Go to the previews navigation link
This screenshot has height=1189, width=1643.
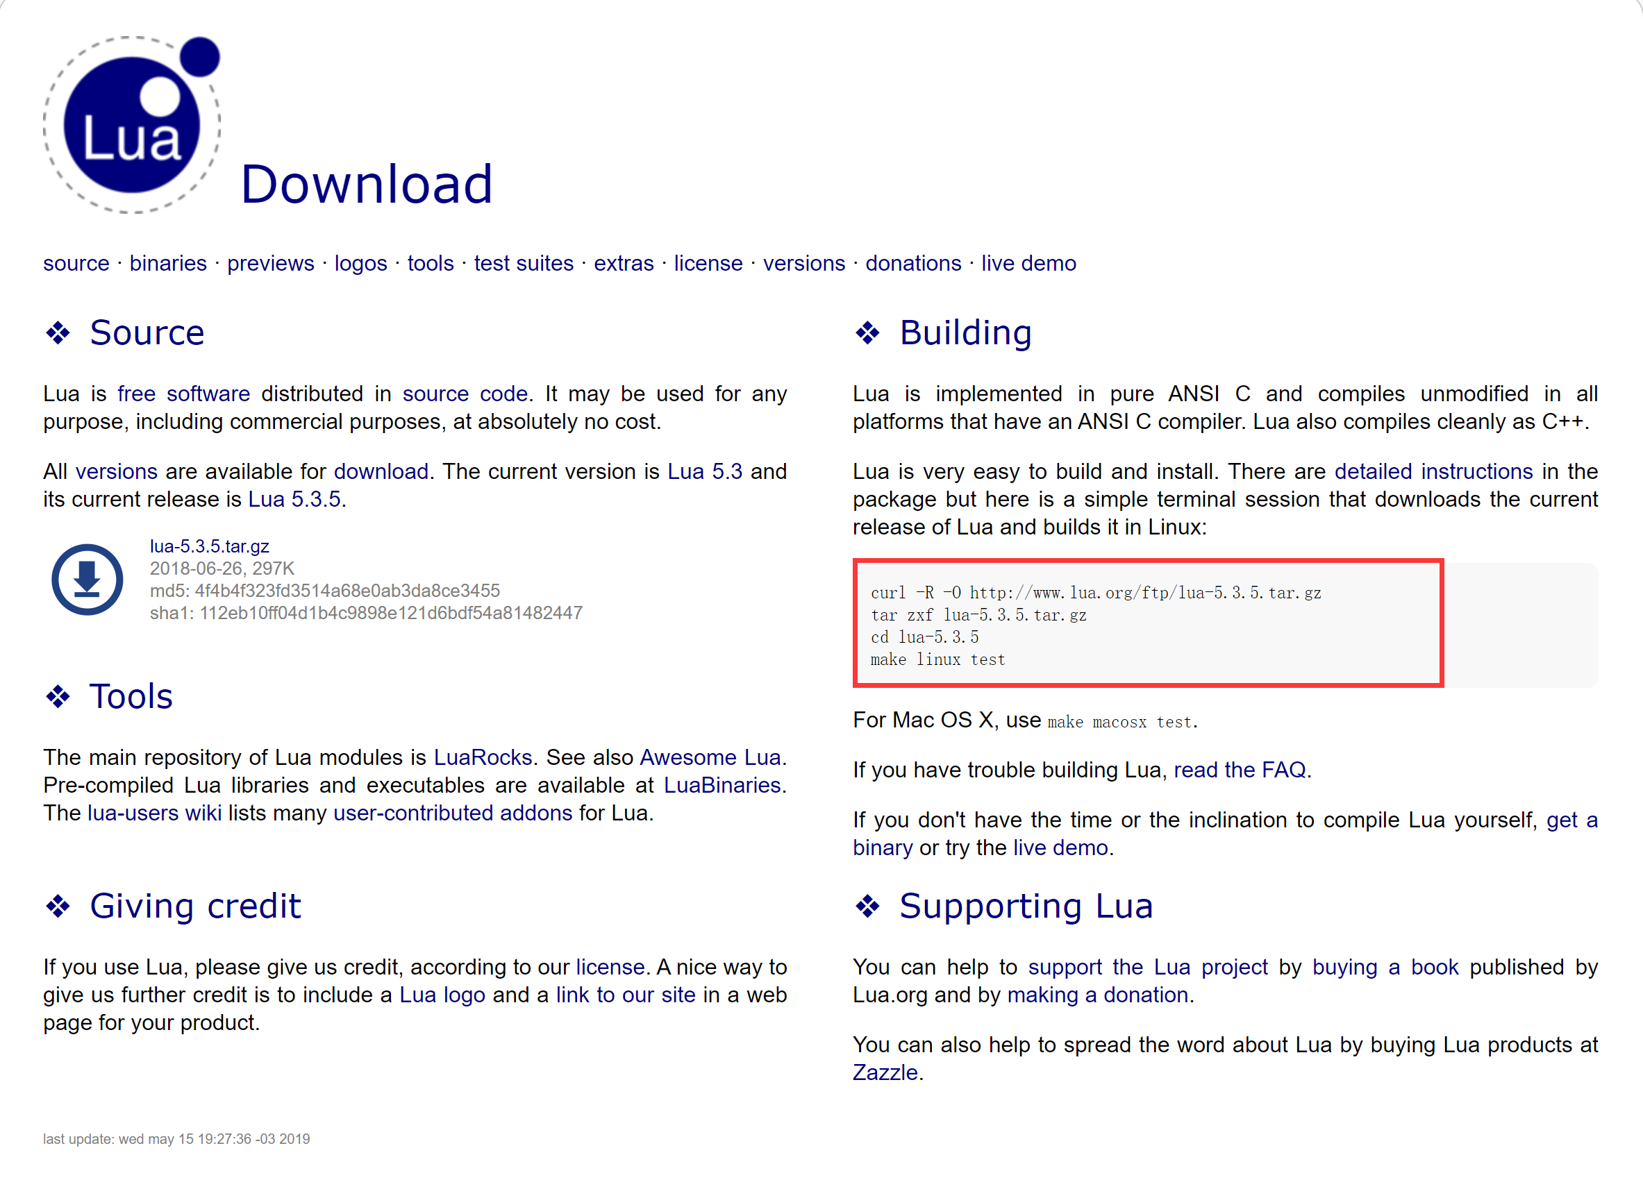coord(270,263)
